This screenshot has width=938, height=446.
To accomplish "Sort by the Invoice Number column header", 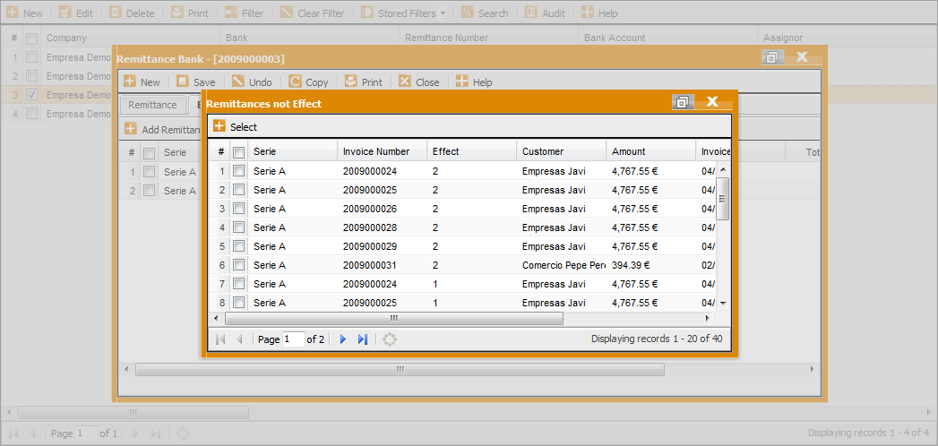I will coord(376,151).
